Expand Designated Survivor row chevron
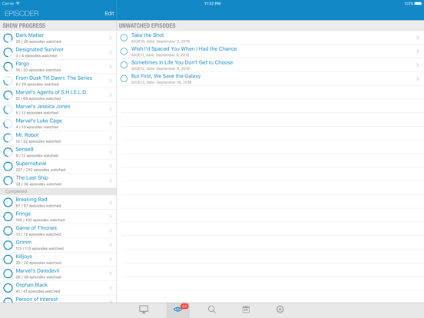The image size is (424, 318). tap(111, 52)
